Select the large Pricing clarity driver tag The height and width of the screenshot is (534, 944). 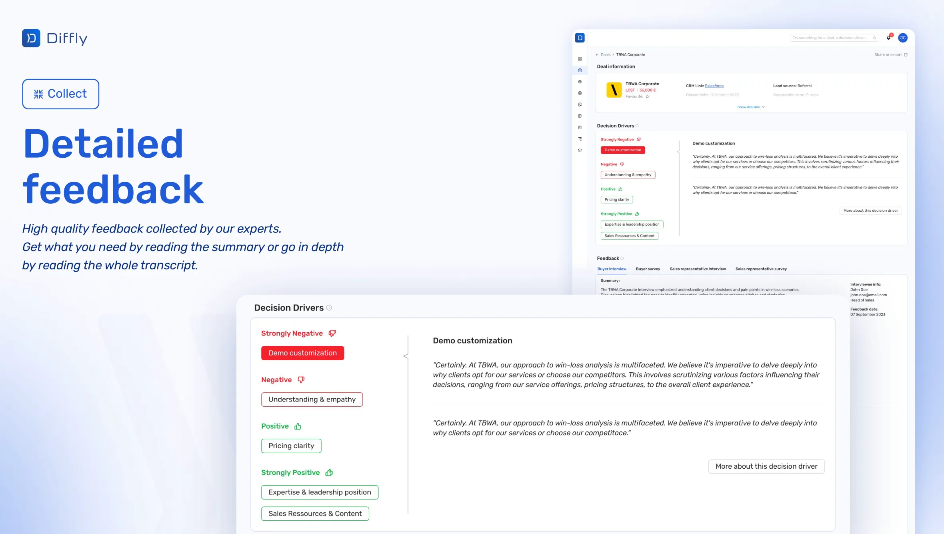click(x=291, y=446)
